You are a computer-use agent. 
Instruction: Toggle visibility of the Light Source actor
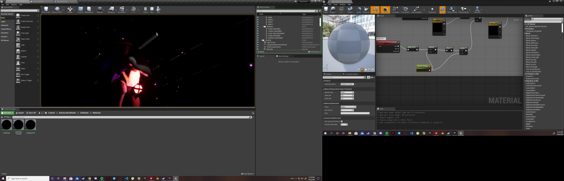pyautogui.click(x=258, y=42)
